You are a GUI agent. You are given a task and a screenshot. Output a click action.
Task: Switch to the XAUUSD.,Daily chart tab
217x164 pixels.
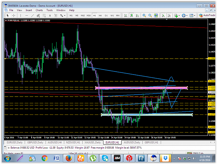pyautogui.click(x=93, y=142)
